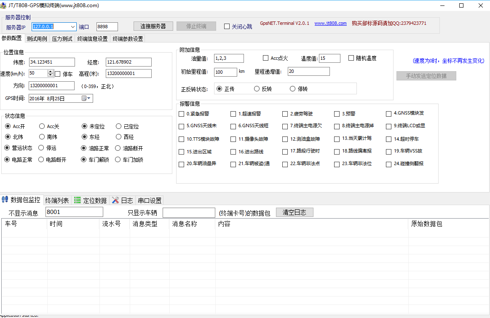Viewport: 490px width, 318px height.
Task: Click the app icon in the title bar
Action: coord(3,5)
